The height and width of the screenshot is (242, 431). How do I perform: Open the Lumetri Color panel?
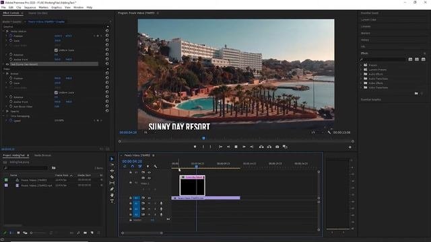pos(368,19)
